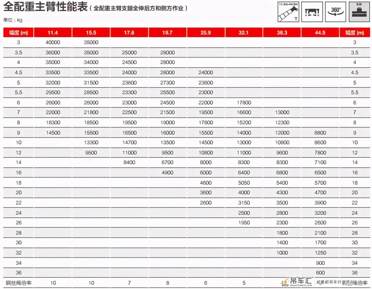Click the 12300 value cell
The height and width of the screenshot is (289, 372).
(282, 122)
